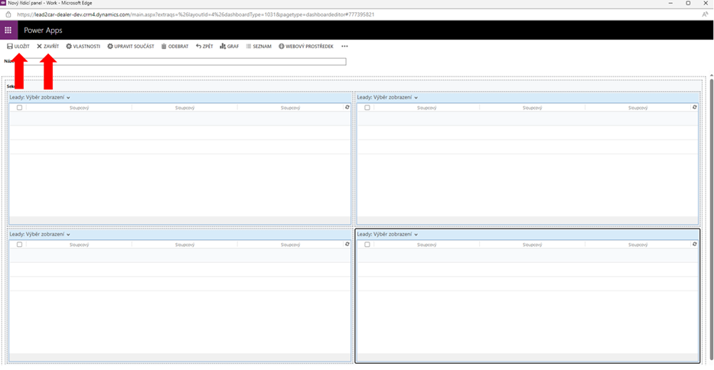Tick select-all checkbox in top-left grid
Image resolution: width=714 pixels, height=370 pixels.
pos(19,108)
